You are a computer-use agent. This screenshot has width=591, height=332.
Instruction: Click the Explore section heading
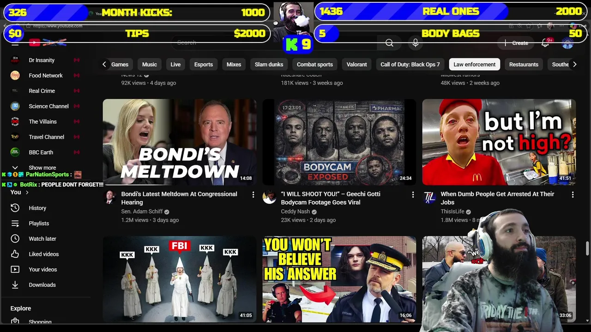(x=21, y=308)
